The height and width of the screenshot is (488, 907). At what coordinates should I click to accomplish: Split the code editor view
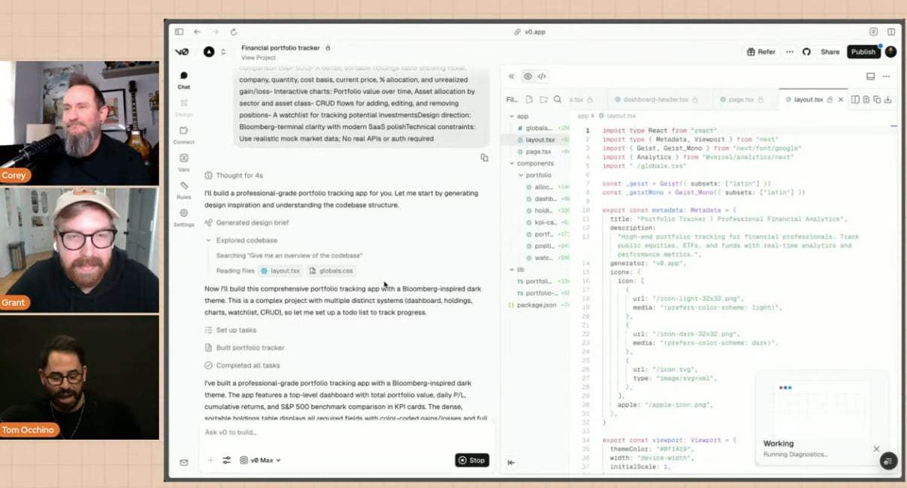coord(855,99)
